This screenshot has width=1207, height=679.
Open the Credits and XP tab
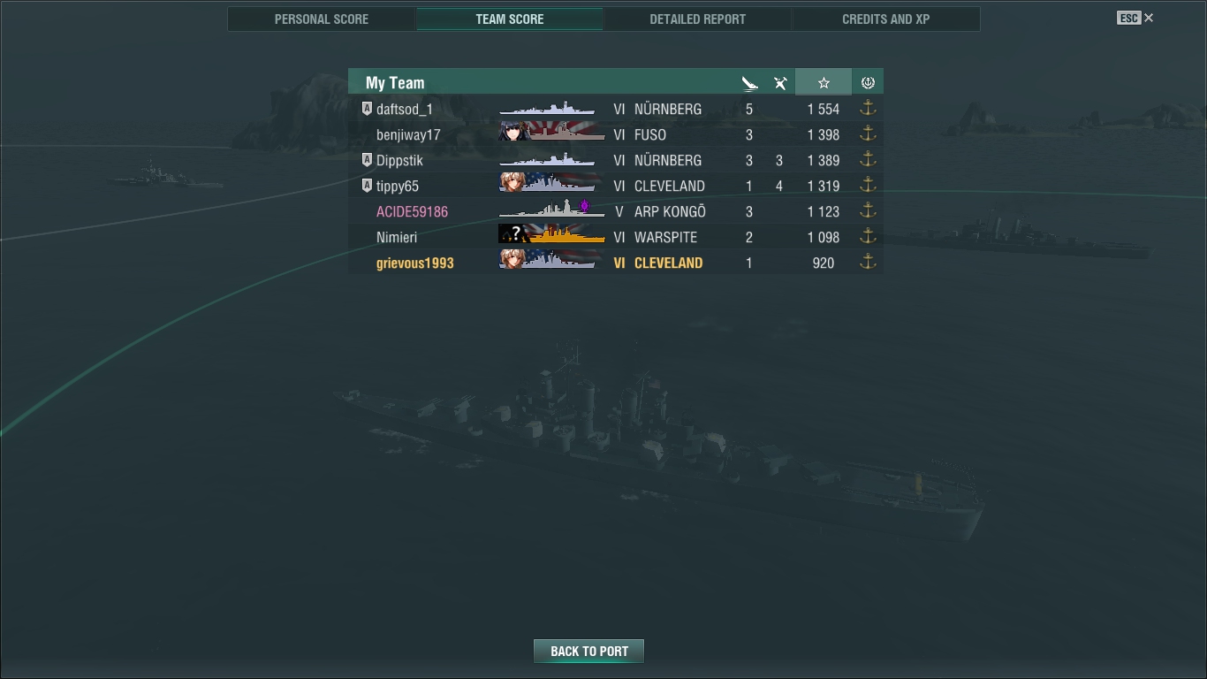pos(885,19)
